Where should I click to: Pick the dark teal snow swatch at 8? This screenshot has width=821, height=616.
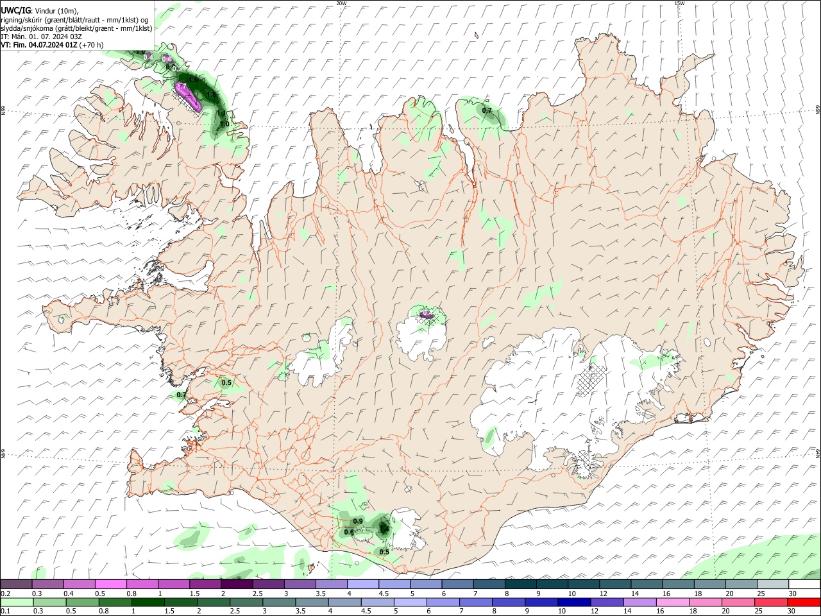click(521, 585)
